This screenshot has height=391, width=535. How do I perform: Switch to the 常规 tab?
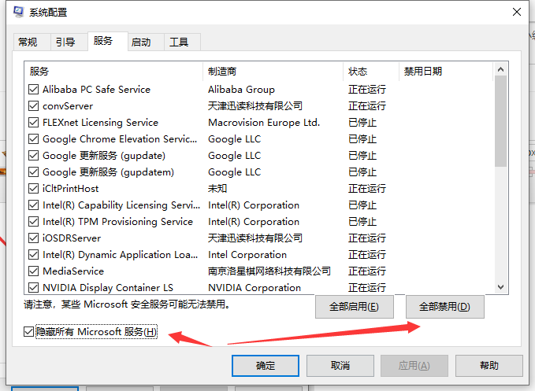[28, 42]
